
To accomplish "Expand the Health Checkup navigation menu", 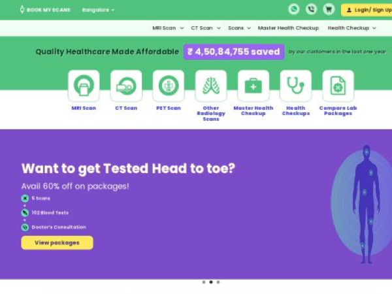I will click(351, 28).
